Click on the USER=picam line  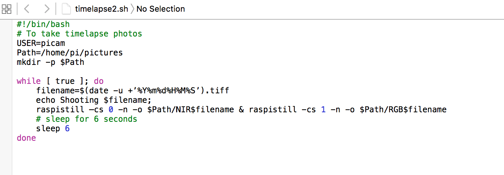coord(41,43)
